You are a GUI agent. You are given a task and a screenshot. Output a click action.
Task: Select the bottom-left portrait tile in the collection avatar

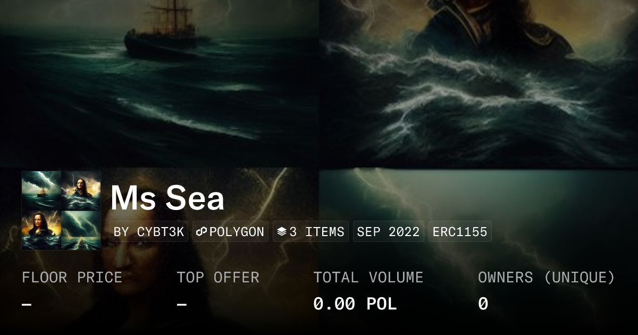[x=41, y=230]
